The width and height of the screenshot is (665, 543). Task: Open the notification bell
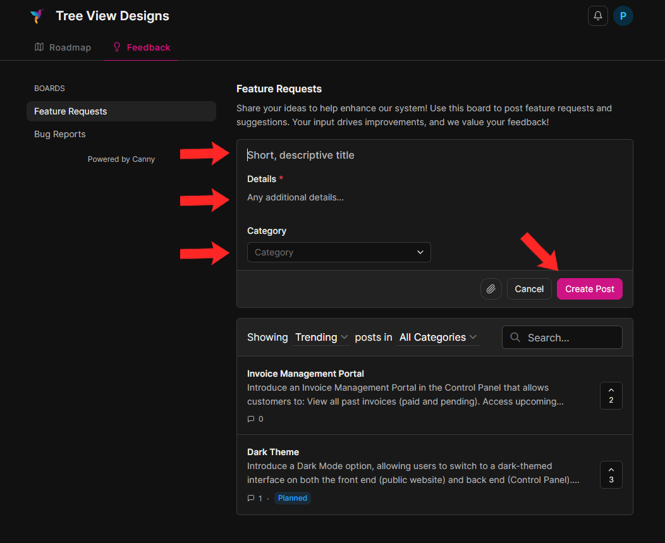pos(597,15)
